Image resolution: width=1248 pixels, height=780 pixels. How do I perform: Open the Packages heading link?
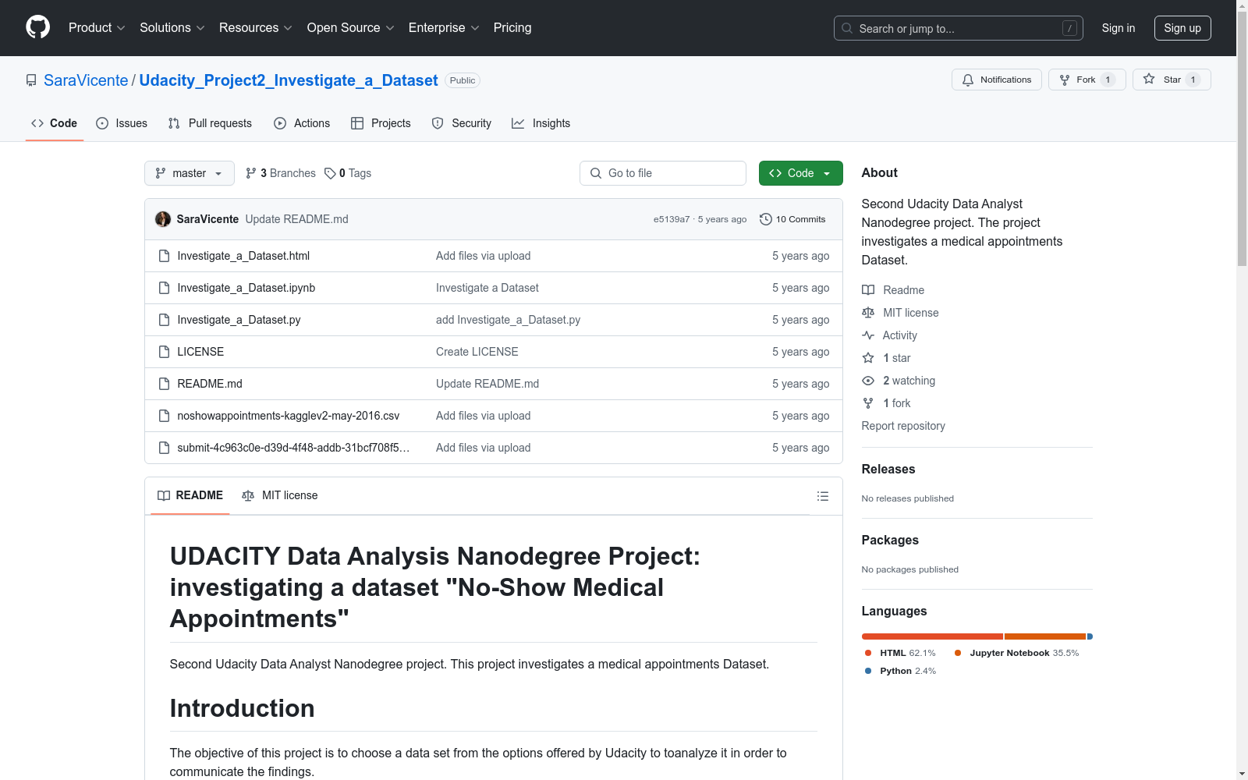tap(890, 540)
